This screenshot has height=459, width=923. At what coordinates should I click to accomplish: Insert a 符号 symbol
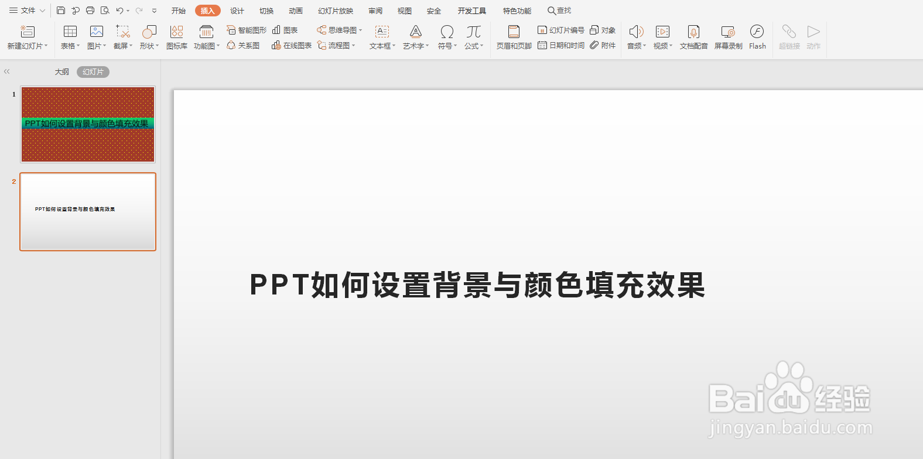(x=447, y=37)
